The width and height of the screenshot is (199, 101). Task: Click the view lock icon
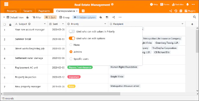tap(27, 17)
